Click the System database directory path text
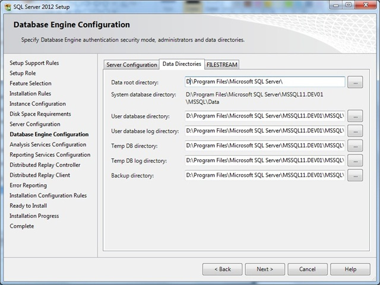 pyautogui.click(x=254, y=98)
